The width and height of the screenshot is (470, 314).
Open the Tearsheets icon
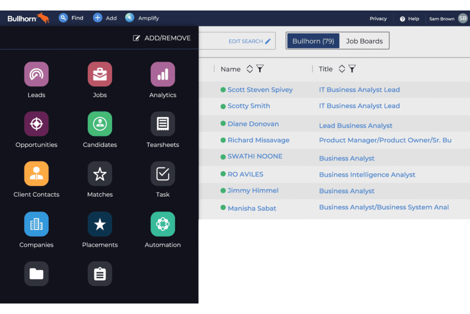tap(163, 124)
